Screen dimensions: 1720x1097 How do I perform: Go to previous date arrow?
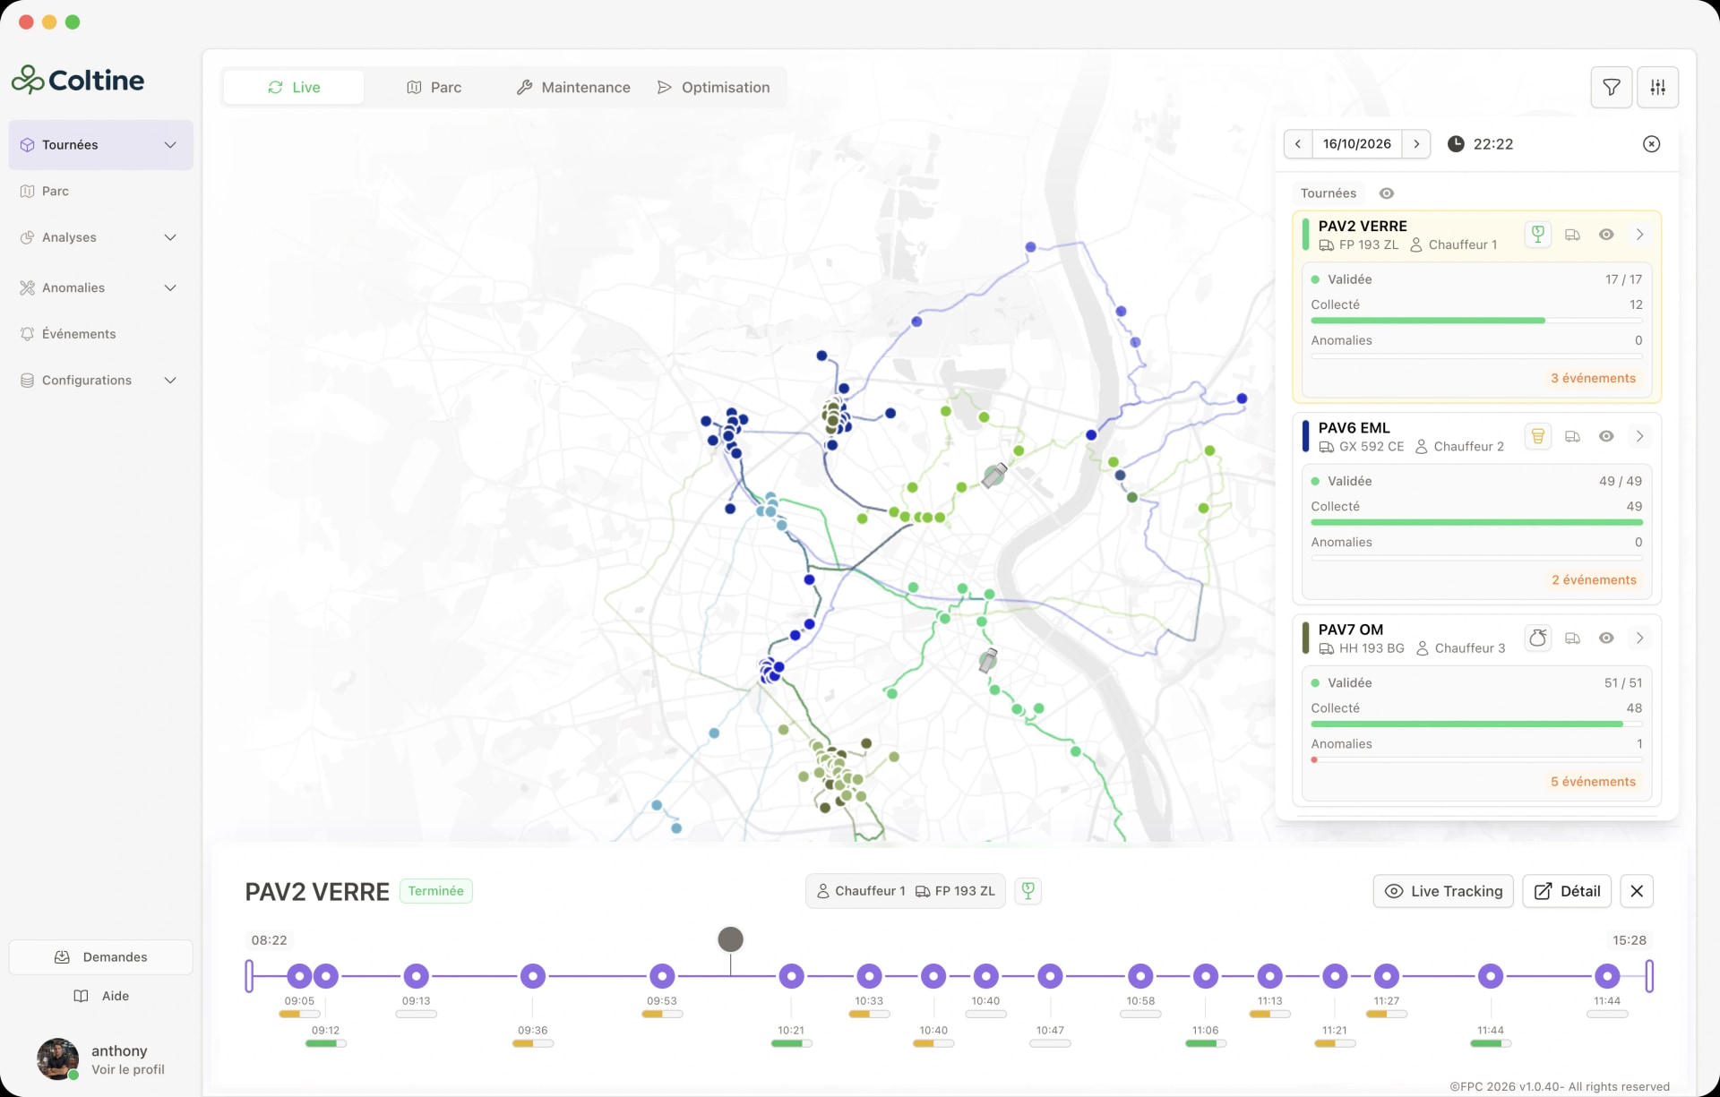[x=1298, y=144]
